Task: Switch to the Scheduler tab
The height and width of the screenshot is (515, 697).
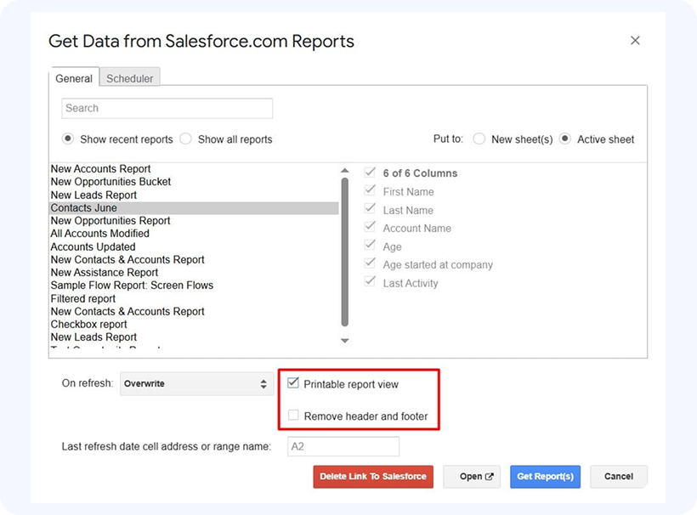Action: pyautogui.click(x=130, y=78)
